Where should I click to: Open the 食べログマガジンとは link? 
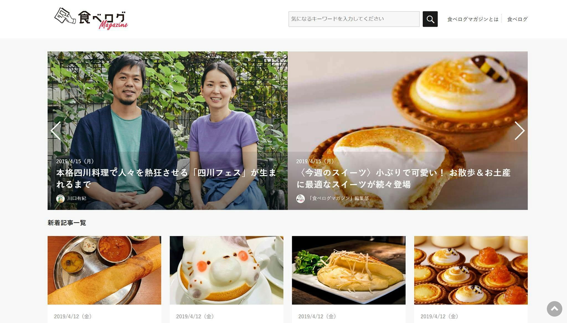point(473,19)
